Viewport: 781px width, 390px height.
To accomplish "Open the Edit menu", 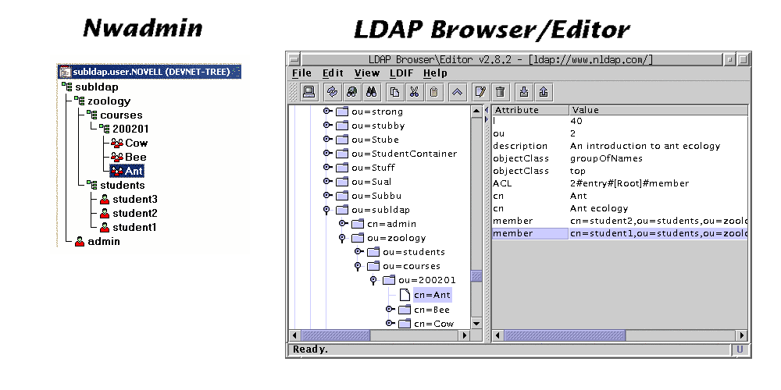I will [x=333, y=73].
